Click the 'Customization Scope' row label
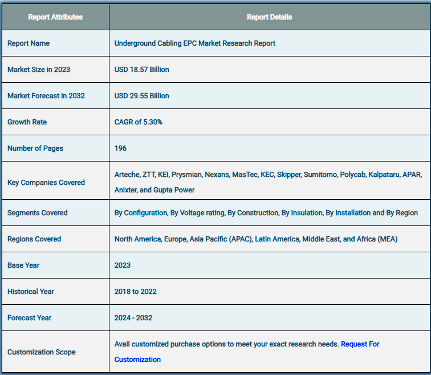Screen dimensions: 431x375 pos(42,352)
